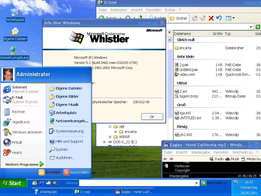Choose Ausführen... in the Start menu
Viewport: 261px width, 196px height.
pyautogui.click(x=62, y=158)
